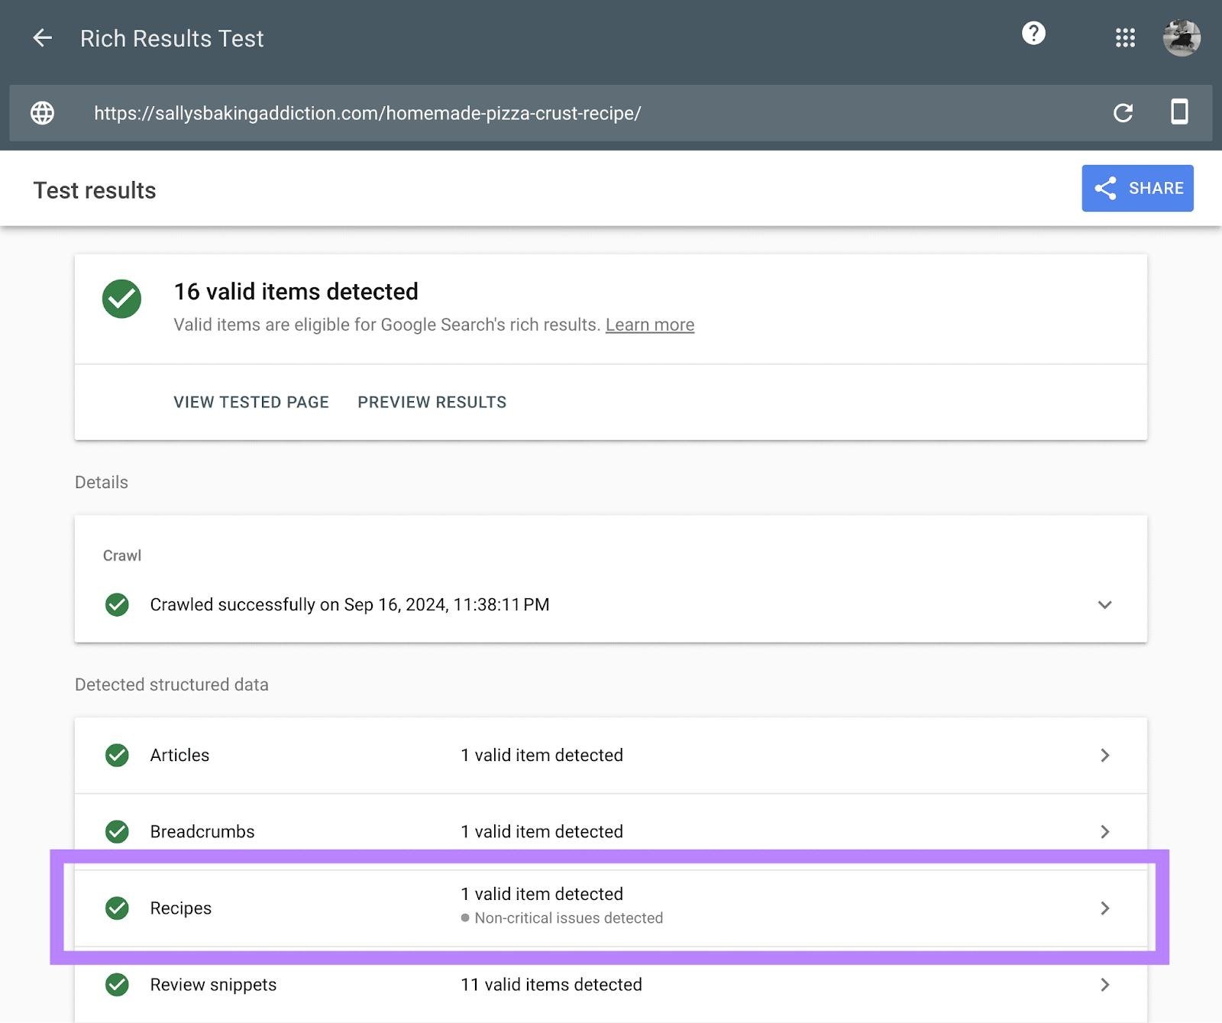Screen dimensions: 1222x1023
Task: Open the Google apps grid
Action: click(x=1125, y=38)
